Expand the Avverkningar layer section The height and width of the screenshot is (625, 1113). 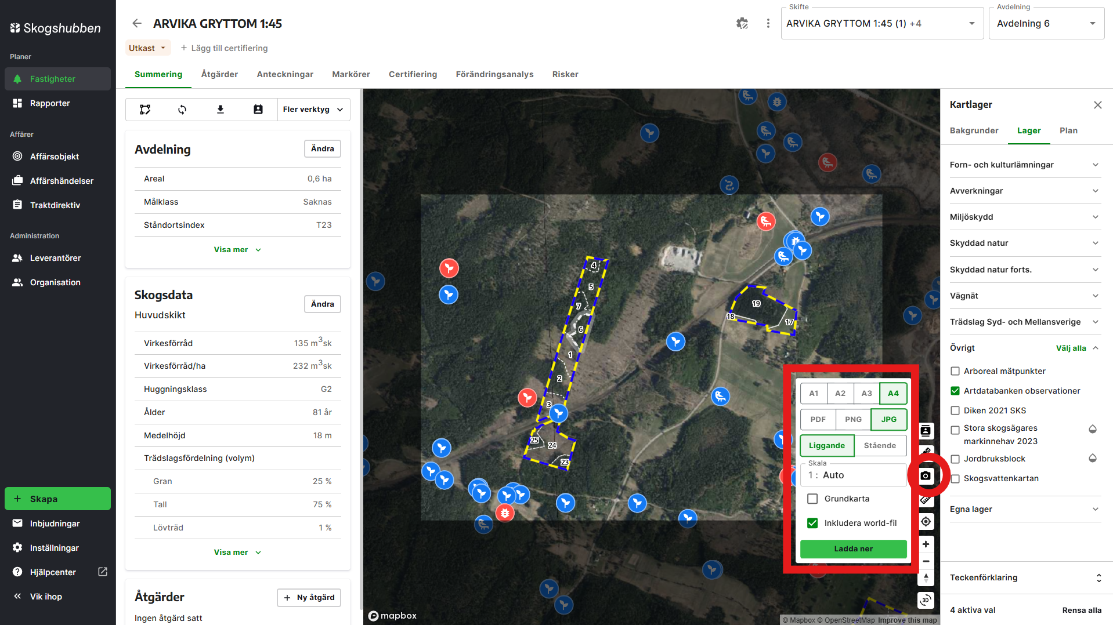pos(1025,191)
